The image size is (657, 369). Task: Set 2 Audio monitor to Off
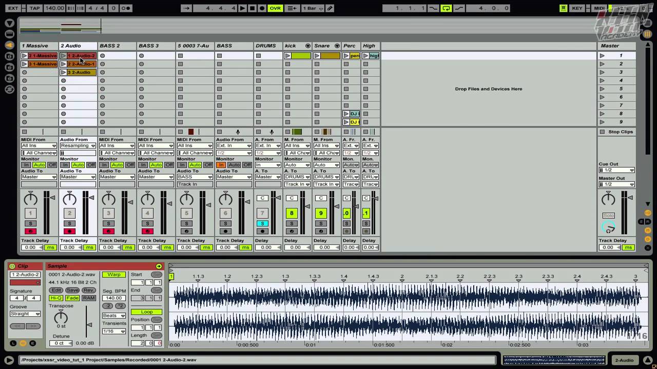click(91, 165)
